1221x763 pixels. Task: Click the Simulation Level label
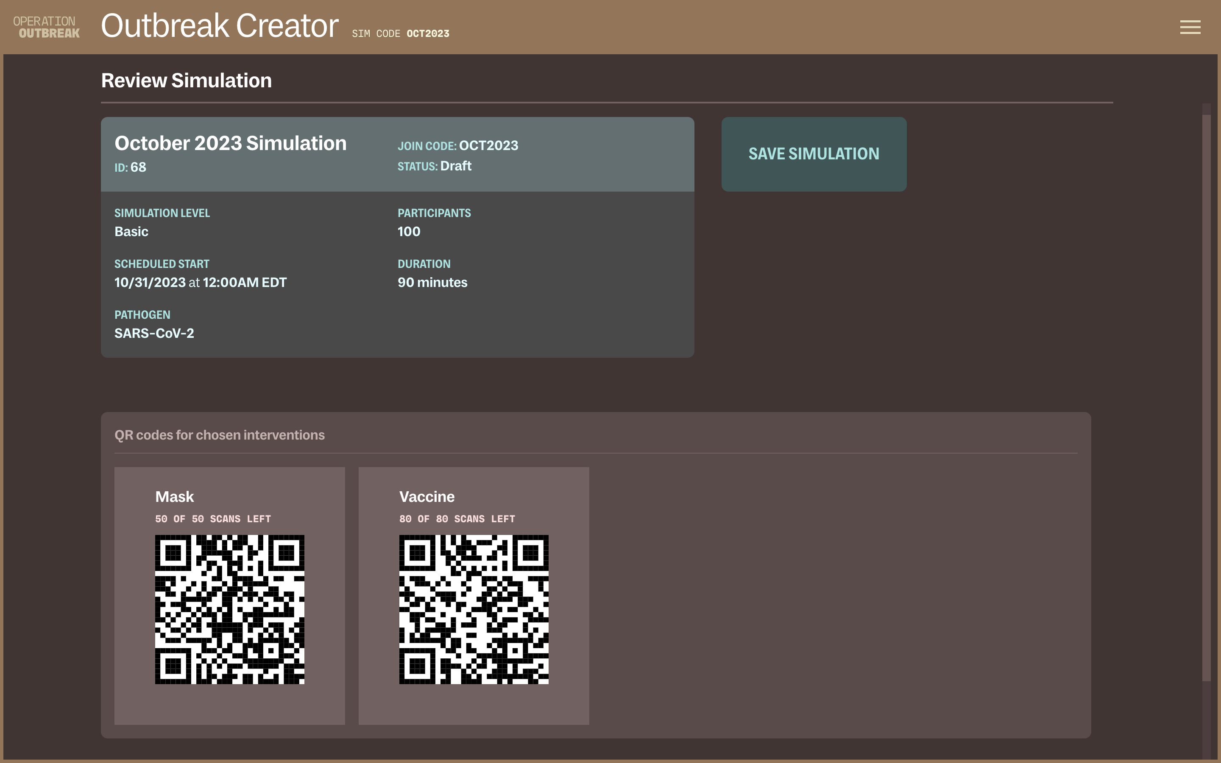pos(162,213)
